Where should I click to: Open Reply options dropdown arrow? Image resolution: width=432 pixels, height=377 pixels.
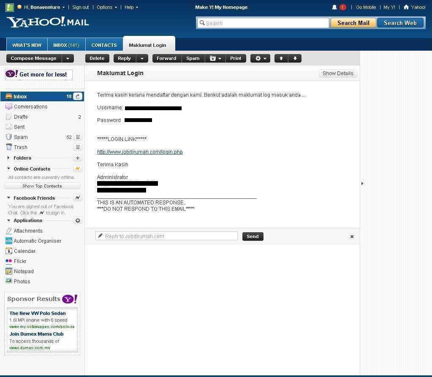(142, 58)
